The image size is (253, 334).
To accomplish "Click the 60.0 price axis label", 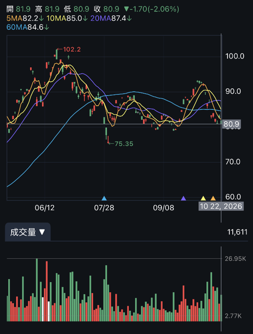I will pos(233,197).
